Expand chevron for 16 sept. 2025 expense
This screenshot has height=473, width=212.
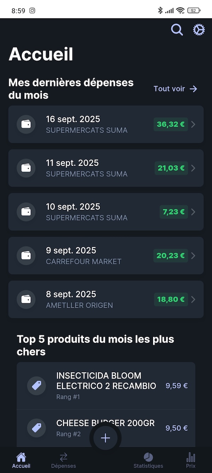pyautogui.click(x=193, y=124)
